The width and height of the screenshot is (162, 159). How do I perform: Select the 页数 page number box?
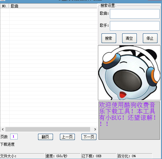point(14,136)
